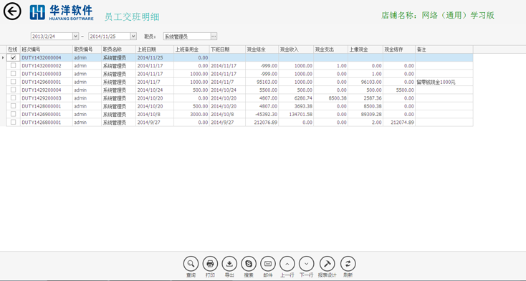Check 在线 box for DUTY1426900001
The image size is (526, 281).
coord(13,114)
